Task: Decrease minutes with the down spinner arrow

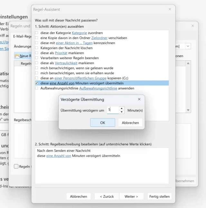Action: [121, 112]
